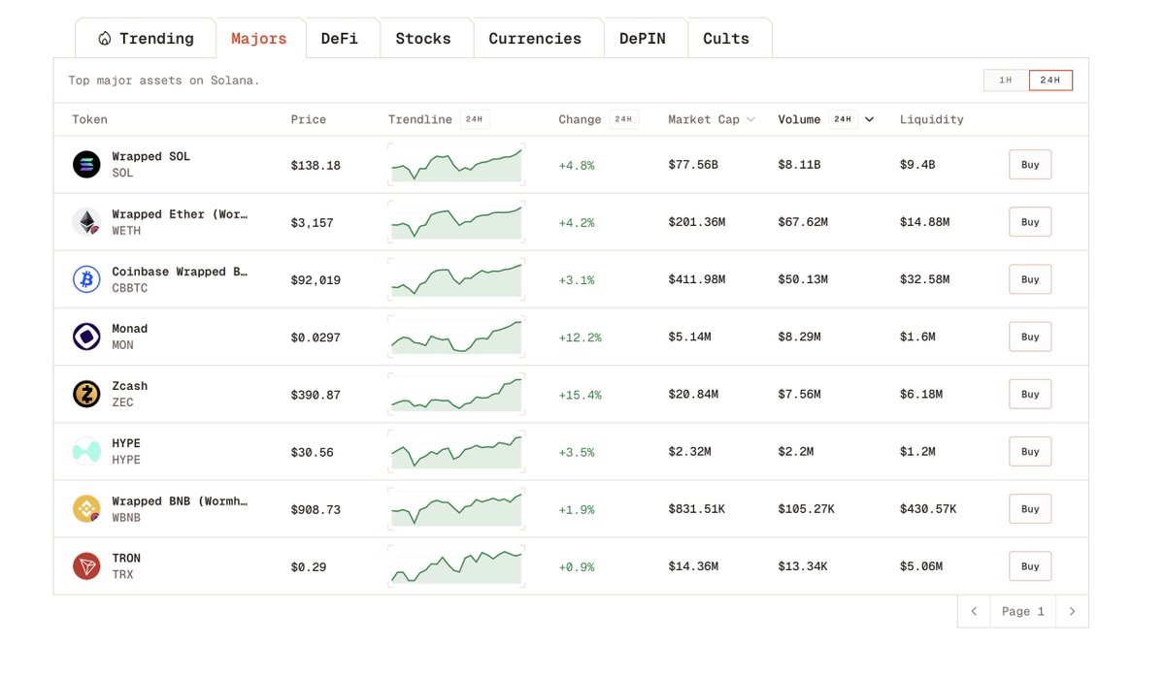Open TRON trendline chart
The height and width of the screenshot is (675, 1165).
tap(456, 566)
